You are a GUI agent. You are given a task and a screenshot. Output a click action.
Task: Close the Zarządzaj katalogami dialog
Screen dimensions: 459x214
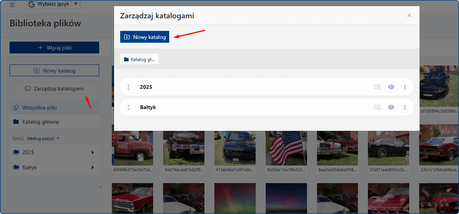pyautogui.click(x=409, y=15)
